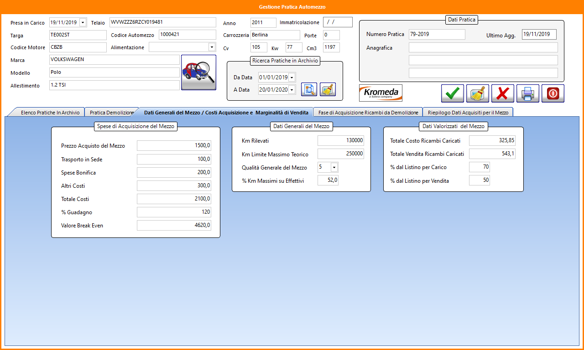Click the Kromeda logo button
The width and height of the screenshot is (584, 350).
381,93
